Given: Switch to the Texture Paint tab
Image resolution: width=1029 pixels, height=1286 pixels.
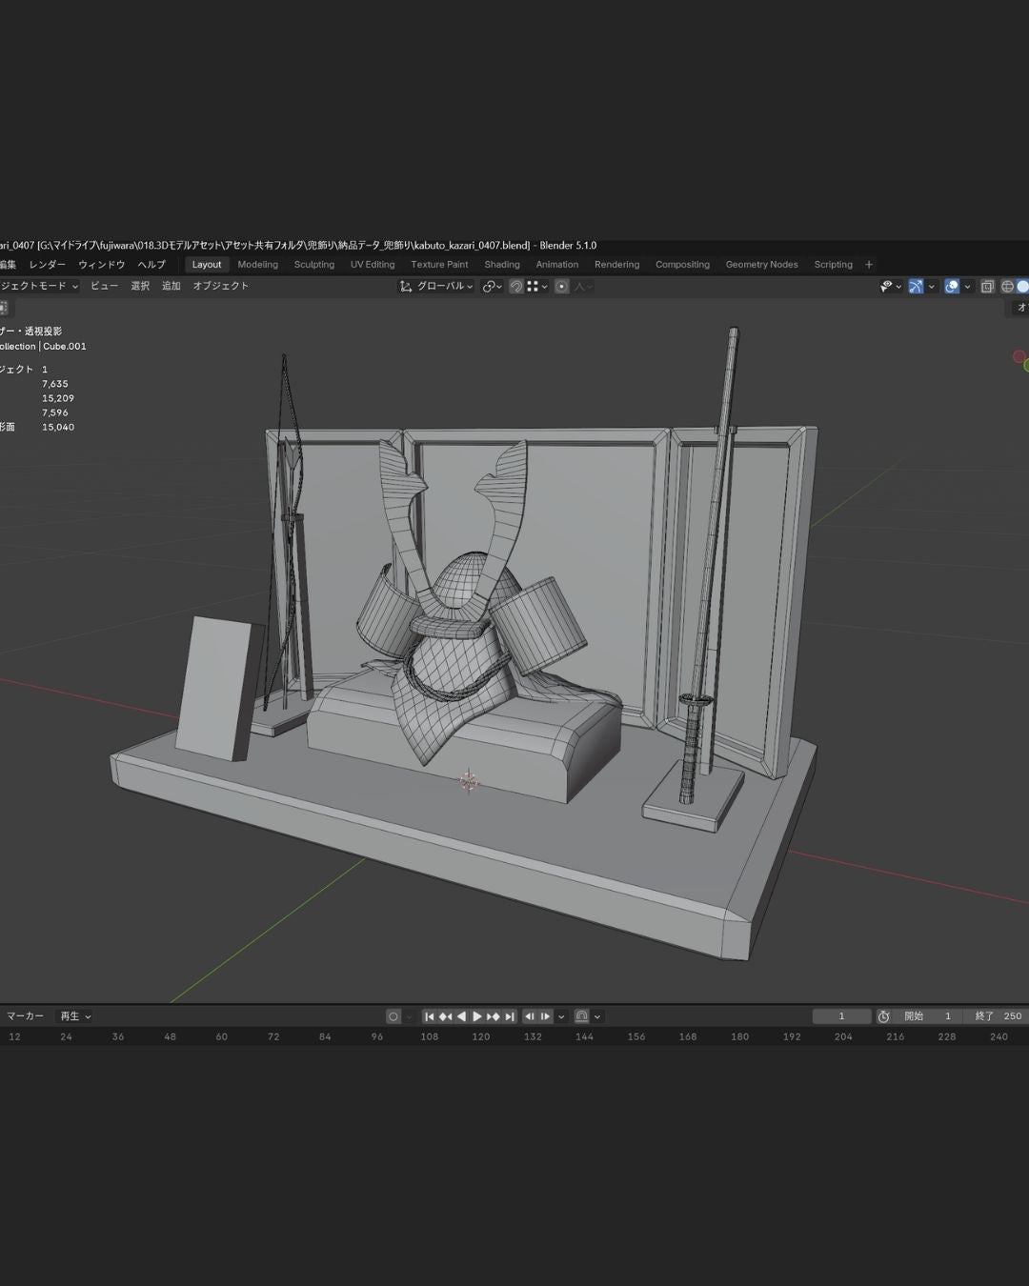Looking at the screenshot, I should pos(439,265).
